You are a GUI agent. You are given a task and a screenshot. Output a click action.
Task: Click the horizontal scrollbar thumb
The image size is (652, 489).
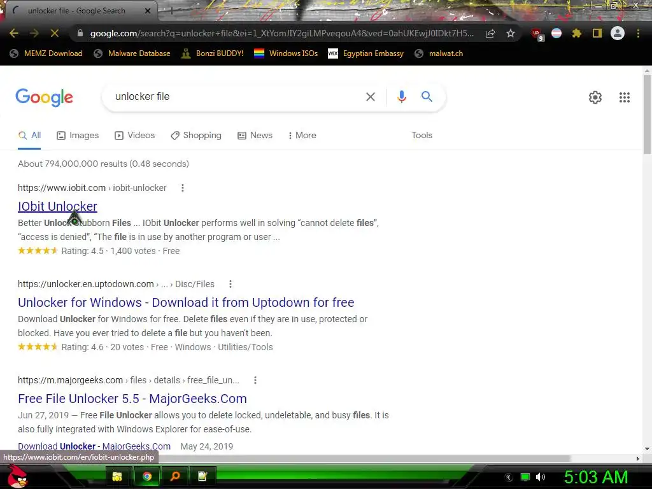(x=364, y=458)
